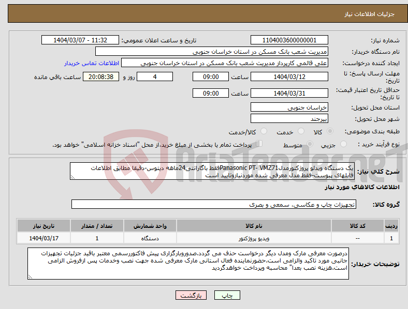Click the product code cell showing --
Viewport: 408px width, 309px height.
point(358,238)
